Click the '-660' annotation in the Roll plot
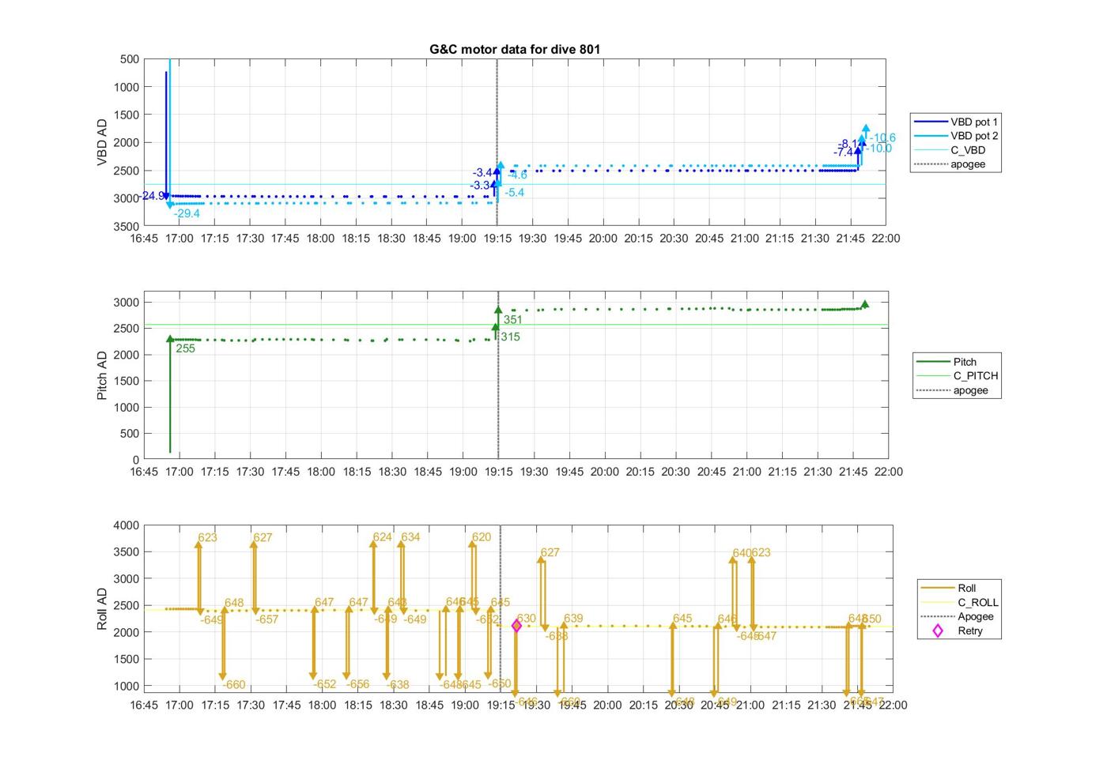The width and height of the screenshot is (1107, 779). 234,685
